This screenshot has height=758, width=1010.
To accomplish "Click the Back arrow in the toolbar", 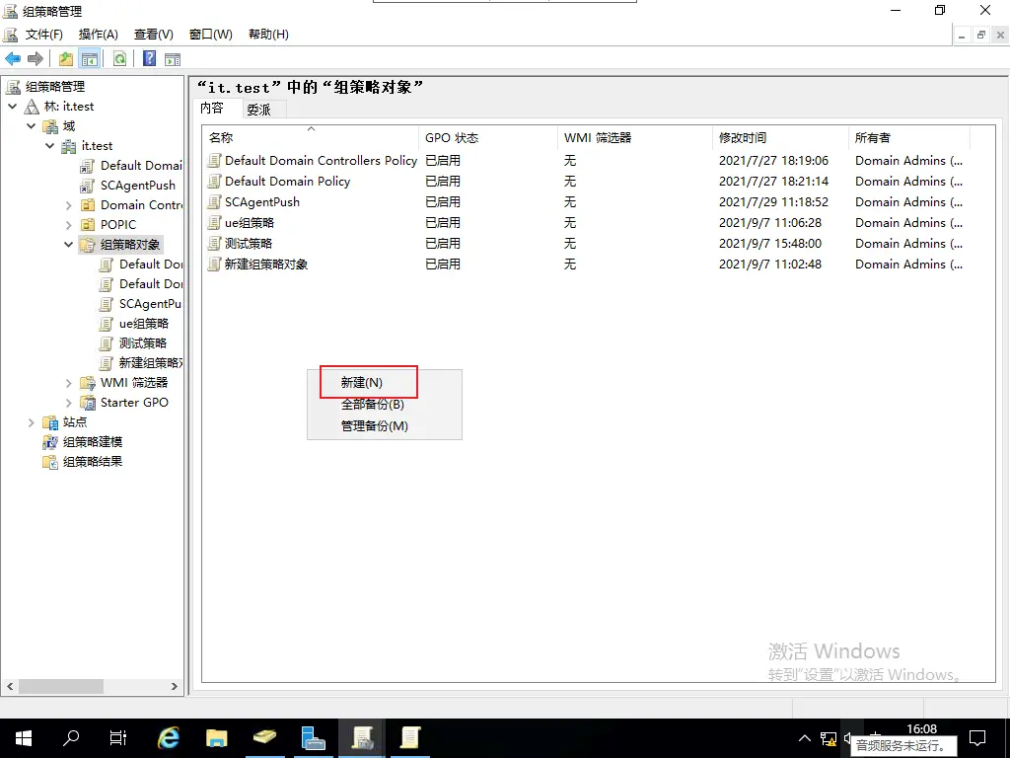I will [13, 59].
